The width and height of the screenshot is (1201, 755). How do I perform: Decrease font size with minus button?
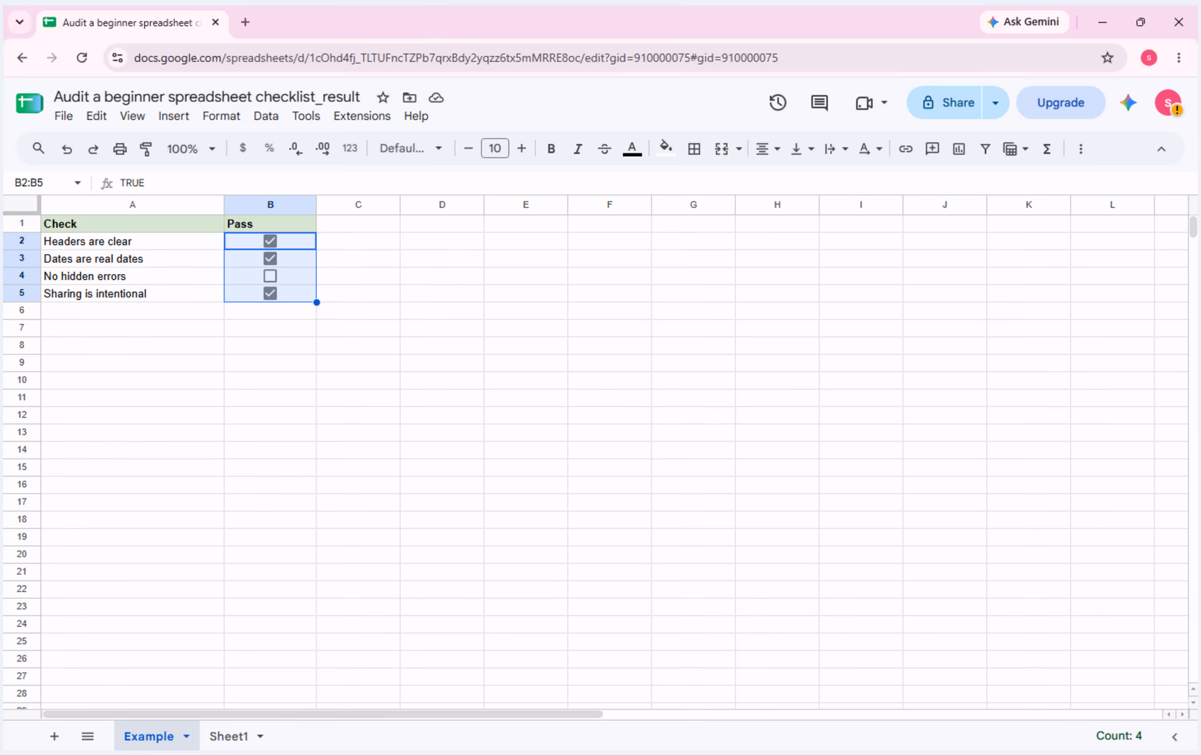[468, 148]
